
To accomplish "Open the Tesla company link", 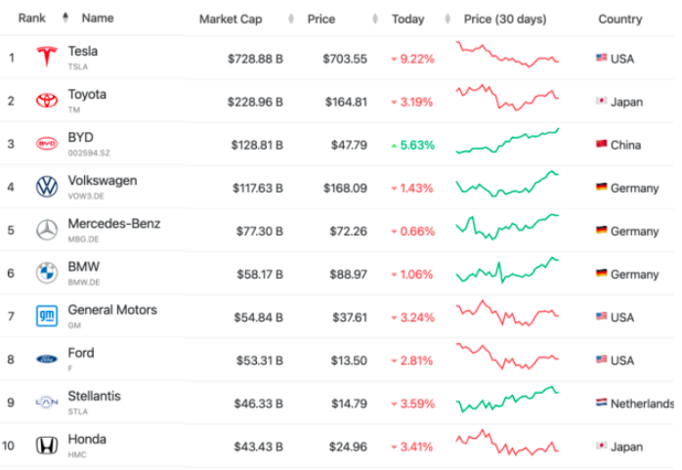I will point(83,51).
